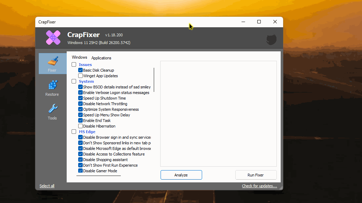Viewport: 362px width, 203px height.
Task: Uncheck Disable Browser sign in and sync
Action: pyautogui.click(x=80, y=137)
